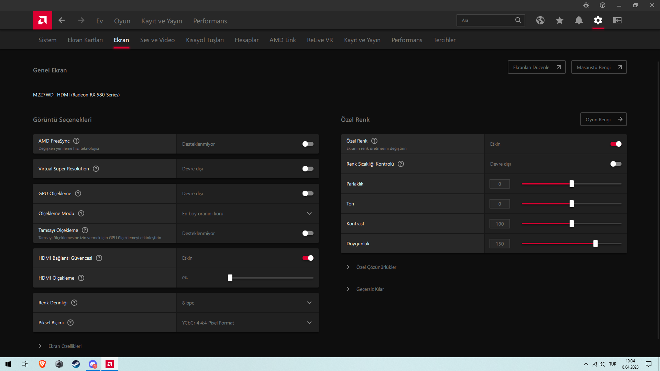Click the bug report icon
The width and height of the screenshot is (660, 371).
coord(586,5)
